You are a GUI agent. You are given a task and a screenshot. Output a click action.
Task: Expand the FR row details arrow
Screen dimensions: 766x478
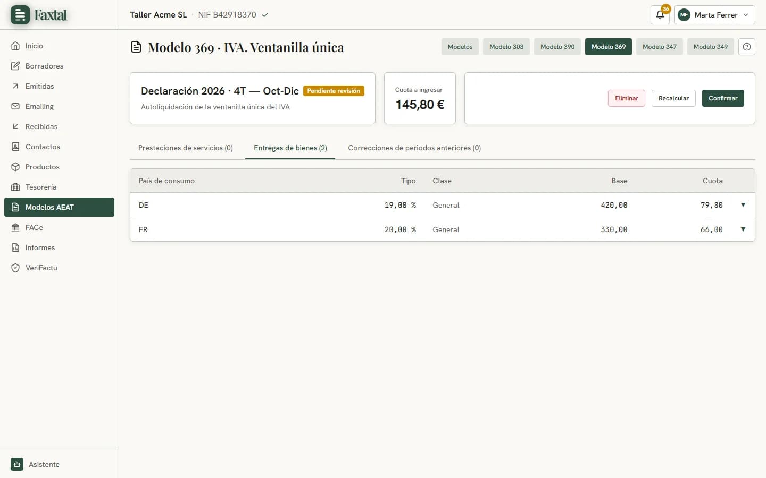pyautogui.click(x=743, y=229)
